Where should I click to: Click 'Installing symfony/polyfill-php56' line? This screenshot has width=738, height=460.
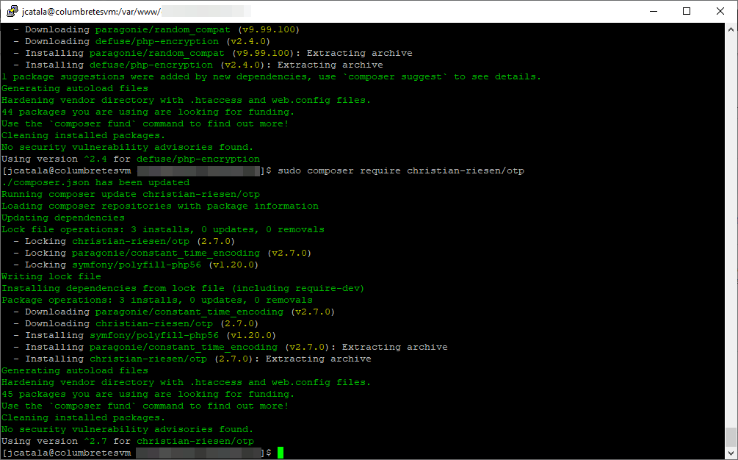coord(145,336)
